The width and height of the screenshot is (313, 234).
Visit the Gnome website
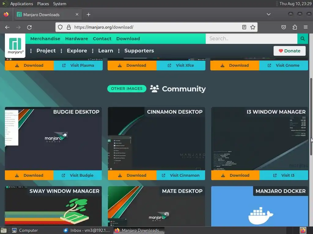(x=284, y=66)
